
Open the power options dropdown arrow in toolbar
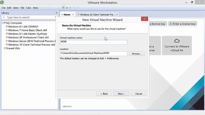tap(44, 8)
